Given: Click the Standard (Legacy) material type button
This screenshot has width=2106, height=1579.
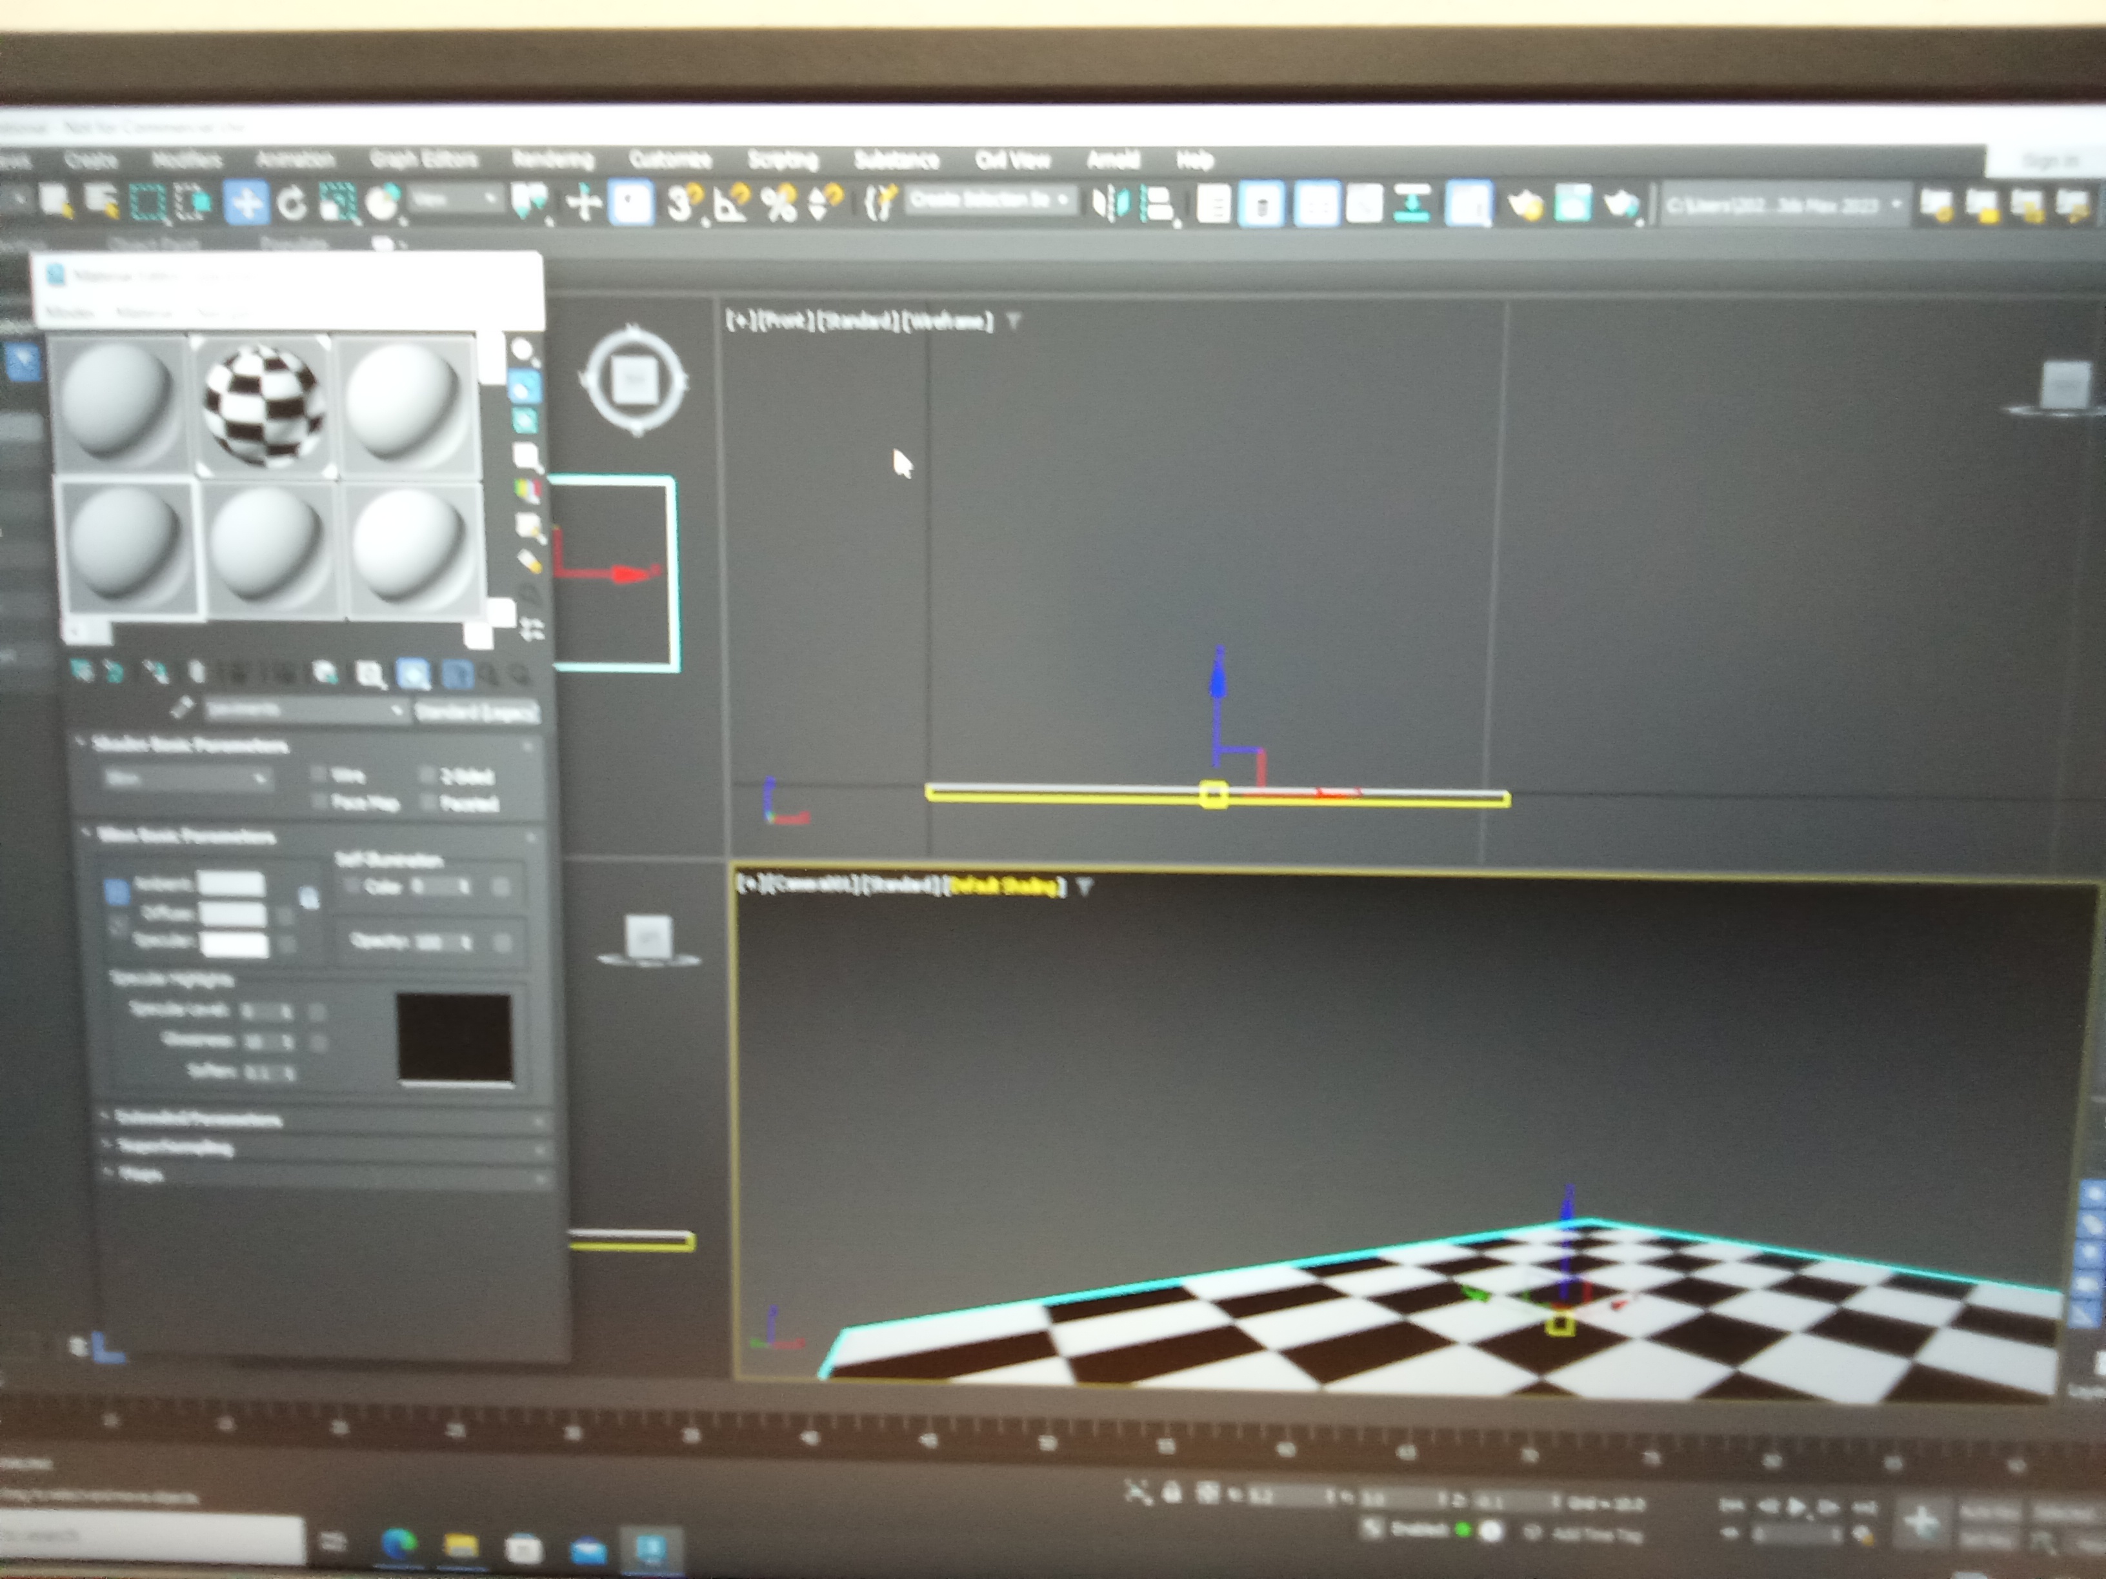Looking at the screenshot, I should coord(477,711).
